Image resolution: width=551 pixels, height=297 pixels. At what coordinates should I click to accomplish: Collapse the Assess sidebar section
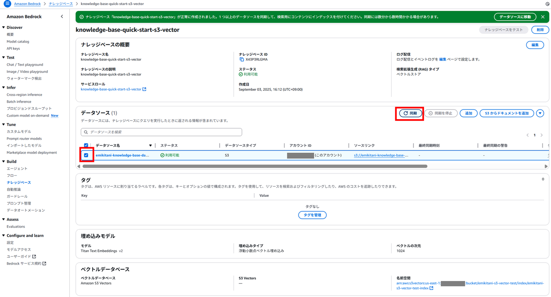3,220
